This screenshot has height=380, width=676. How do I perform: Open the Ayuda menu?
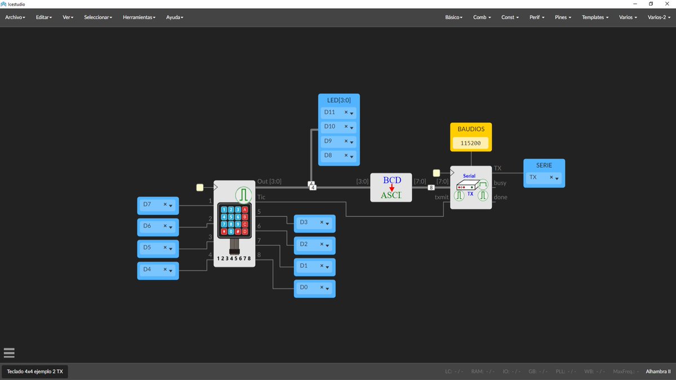(x=175, y=17)
